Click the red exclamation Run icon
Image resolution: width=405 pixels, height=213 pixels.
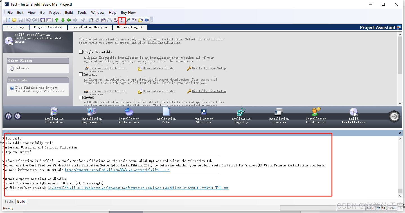pyautogui.click(x=122, y=20)
